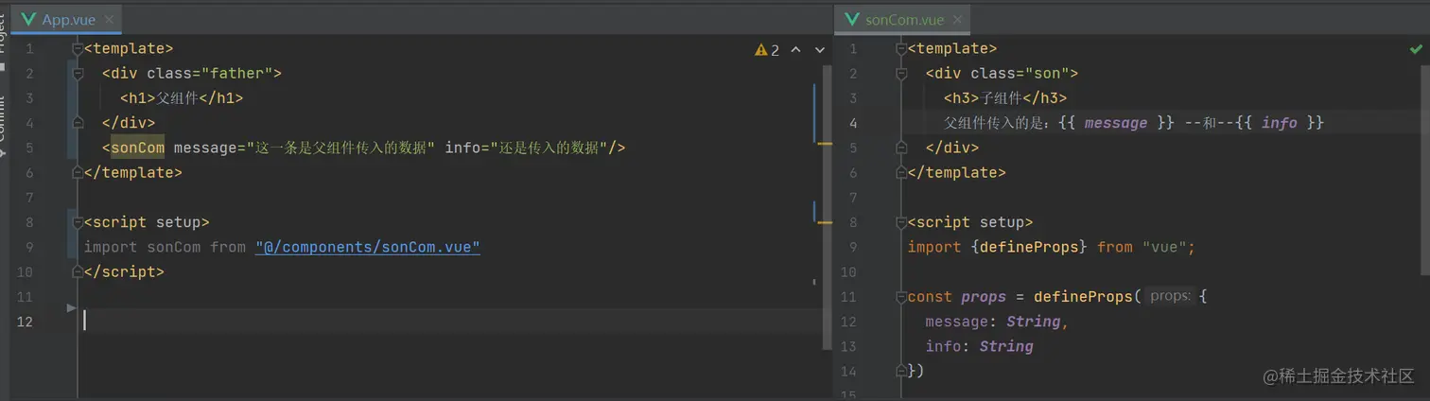
Task: Switch to the sonCom.vue editor tab
Action: pyautogui.click(x=904, y=20)
